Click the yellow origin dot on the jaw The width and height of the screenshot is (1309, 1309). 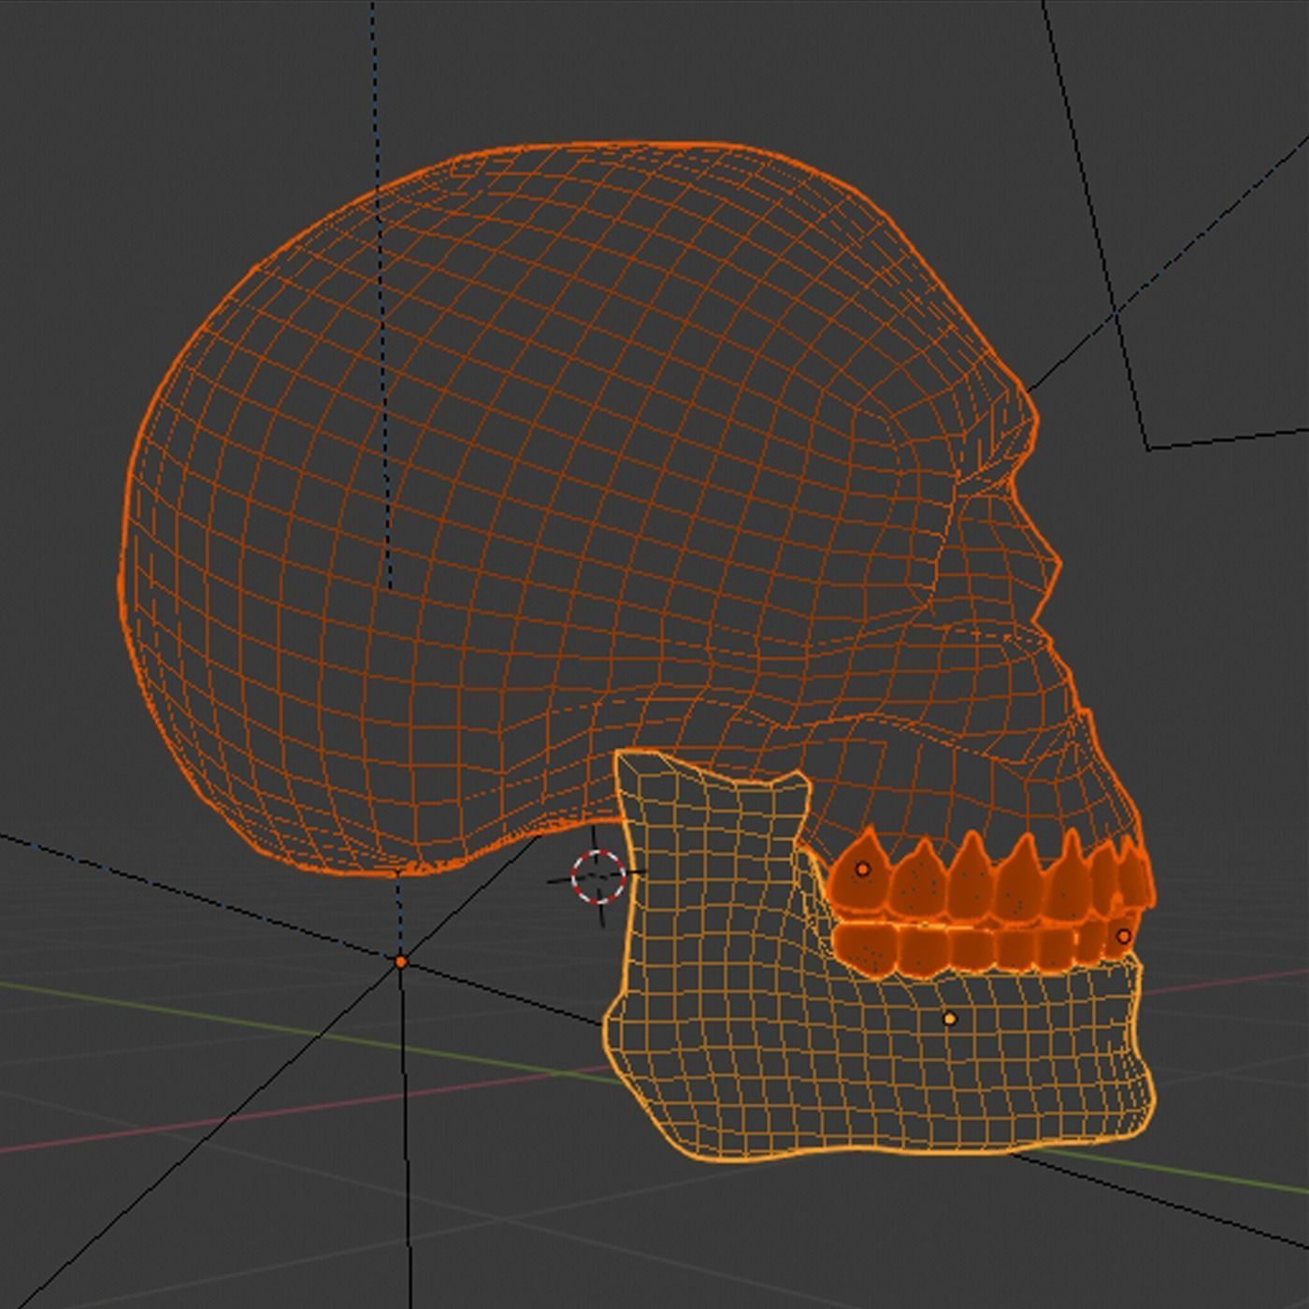pyautogui.click(x=950, y=1018)
